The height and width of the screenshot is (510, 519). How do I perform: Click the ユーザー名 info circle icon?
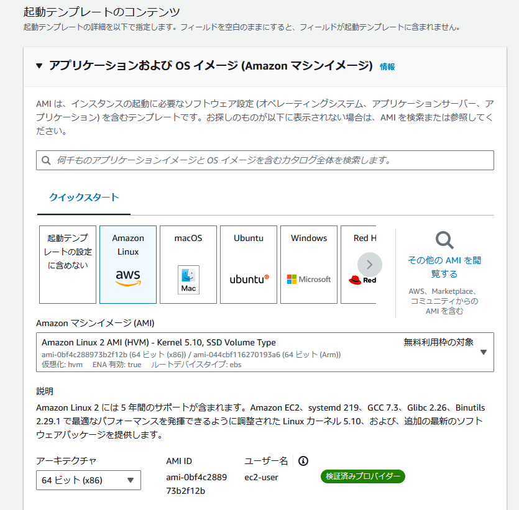(303, 461)
